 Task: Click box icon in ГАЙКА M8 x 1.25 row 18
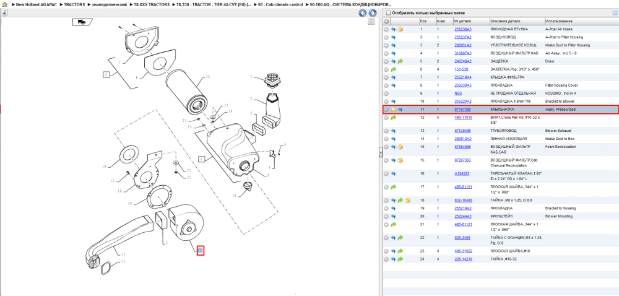(x=407, y=201)
